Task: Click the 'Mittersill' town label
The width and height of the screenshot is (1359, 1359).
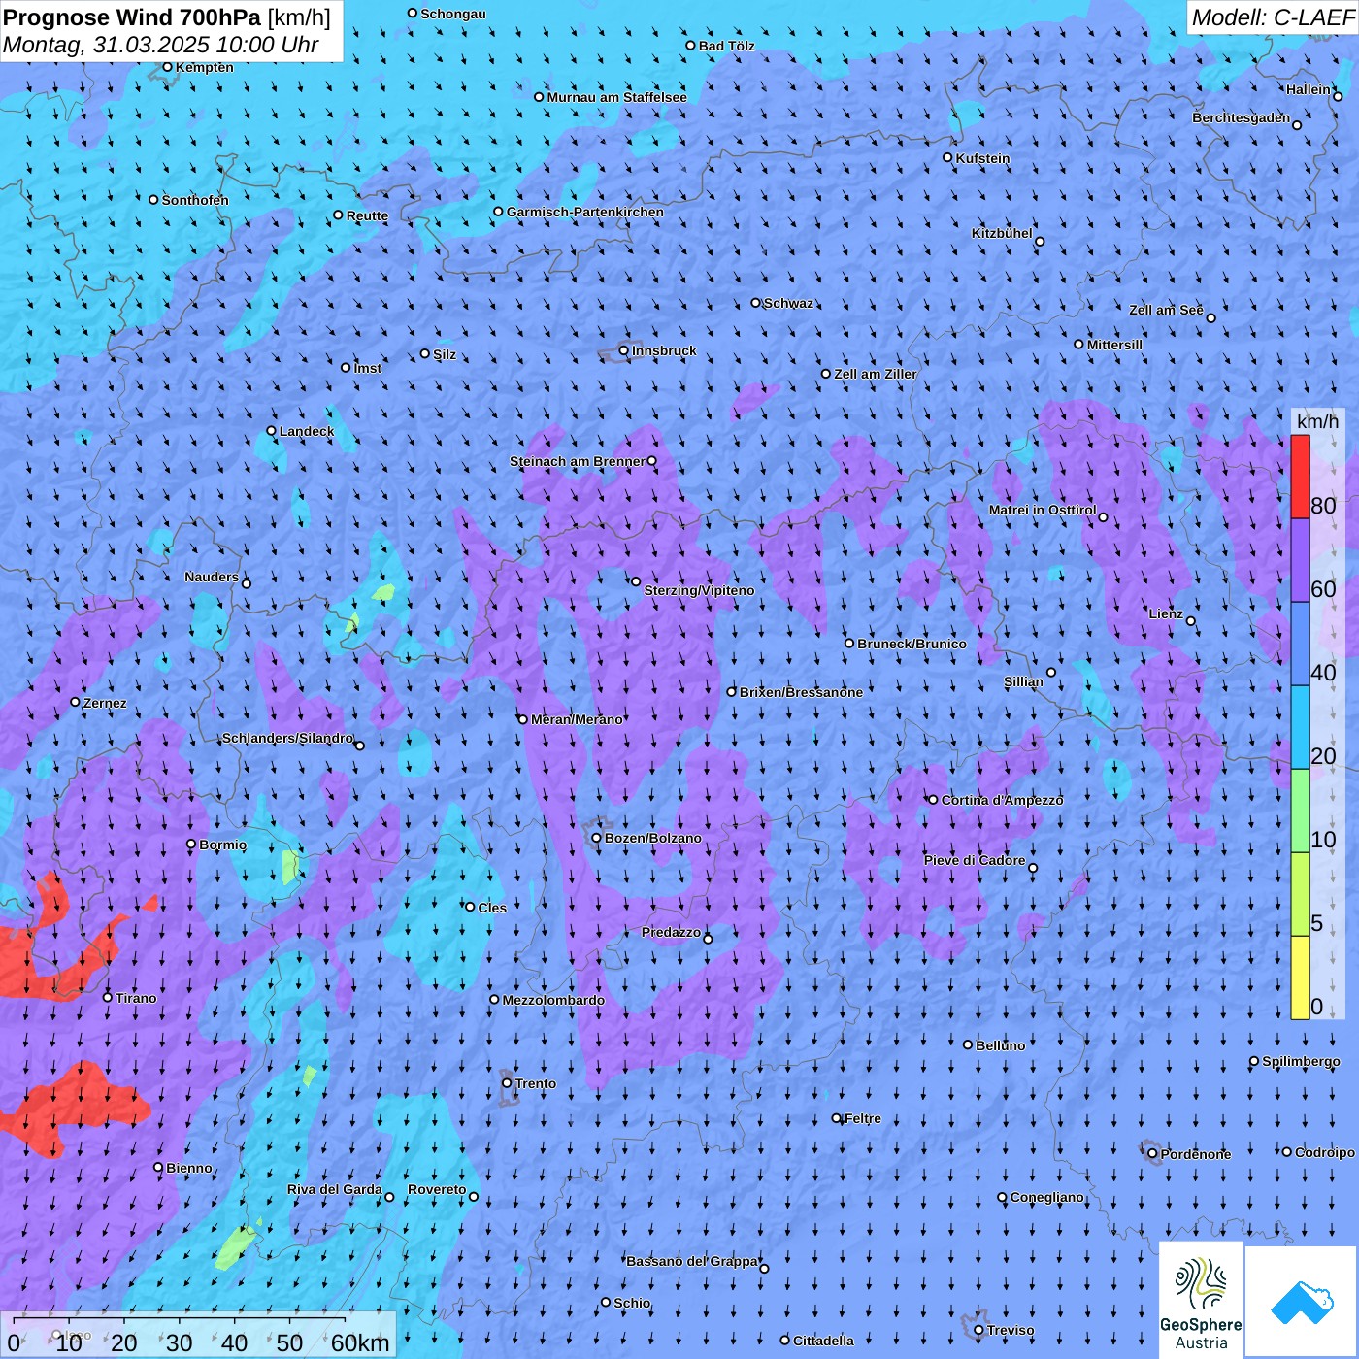Action: point(1114,345)
